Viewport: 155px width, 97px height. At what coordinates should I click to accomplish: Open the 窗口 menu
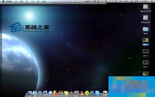click(38, 2)
